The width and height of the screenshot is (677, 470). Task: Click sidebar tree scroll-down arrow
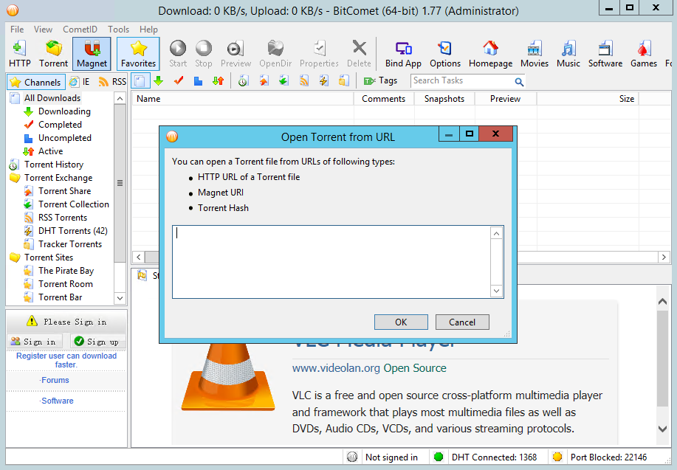[x=120, y=298]
